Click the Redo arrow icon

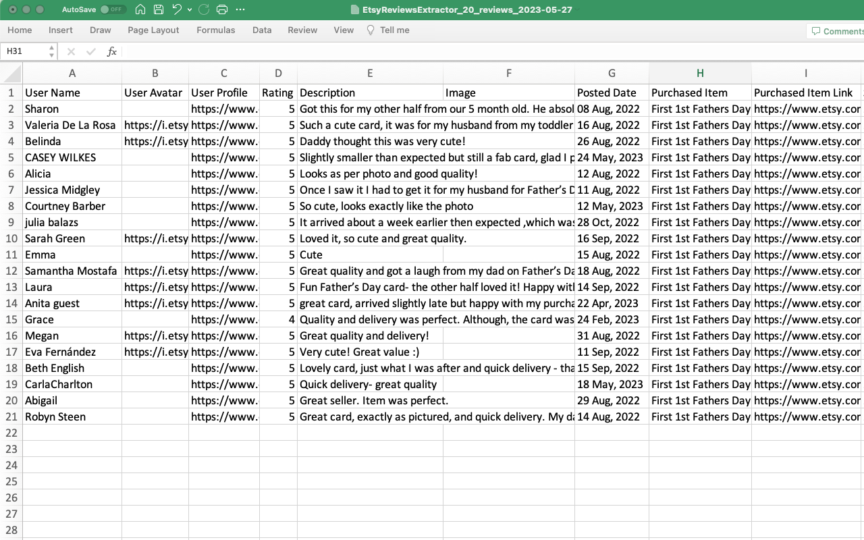pos(204,9)
